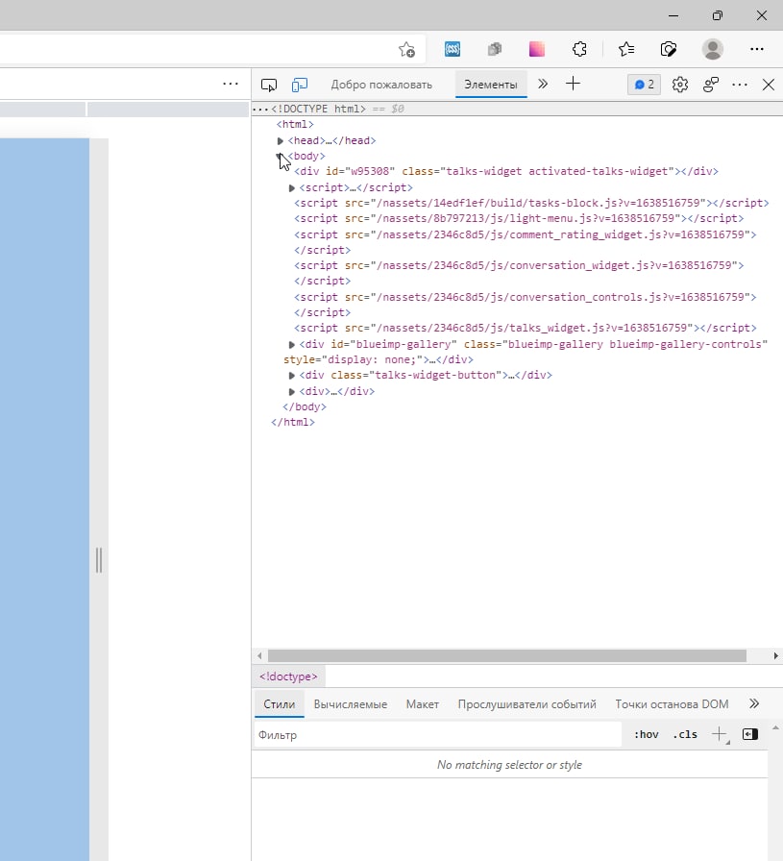Open the tasks-block.js script link

click(x=538, y=203)
